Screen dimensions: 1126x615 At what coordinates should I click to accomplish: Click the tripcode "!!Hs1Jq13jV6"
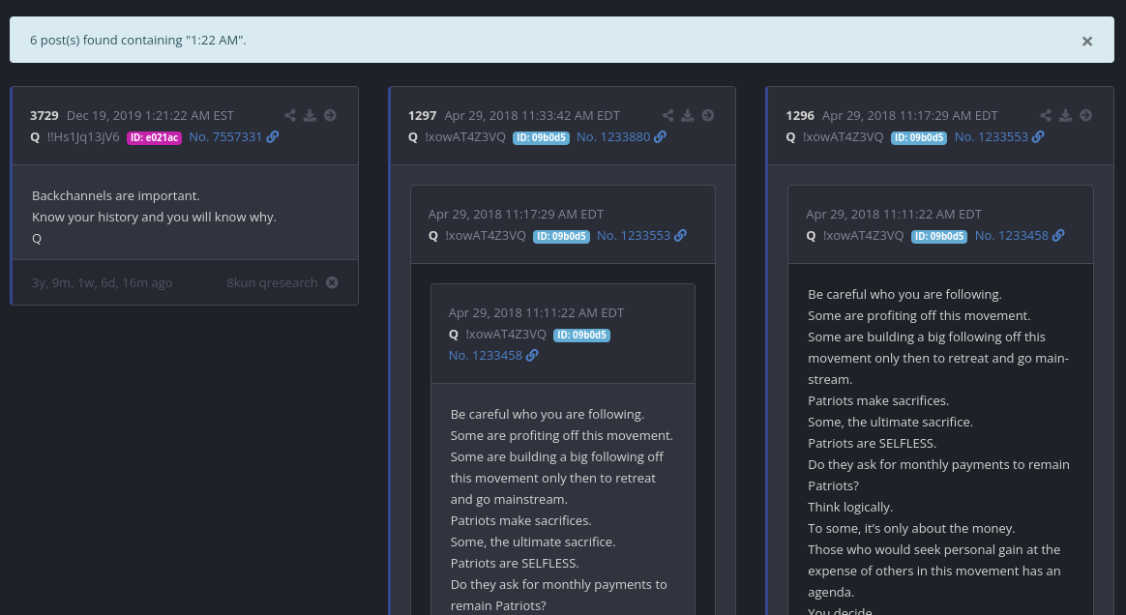(x=83, y=137)
